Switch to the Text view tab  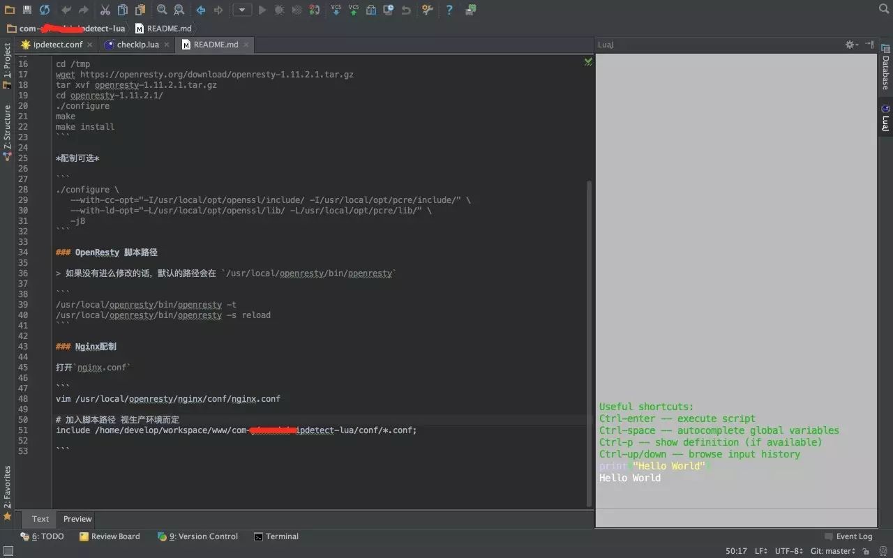point(40,519)
